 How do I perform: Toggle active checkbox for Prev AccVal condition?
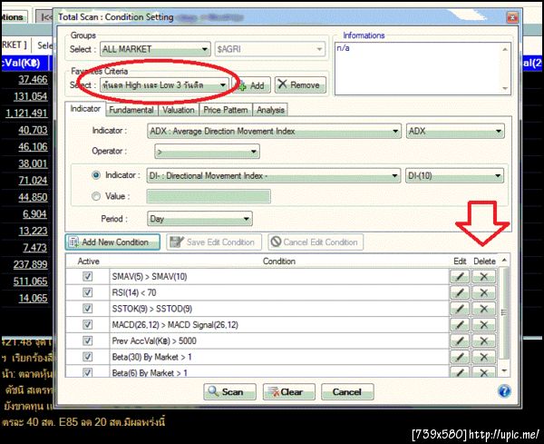[87, 340]
